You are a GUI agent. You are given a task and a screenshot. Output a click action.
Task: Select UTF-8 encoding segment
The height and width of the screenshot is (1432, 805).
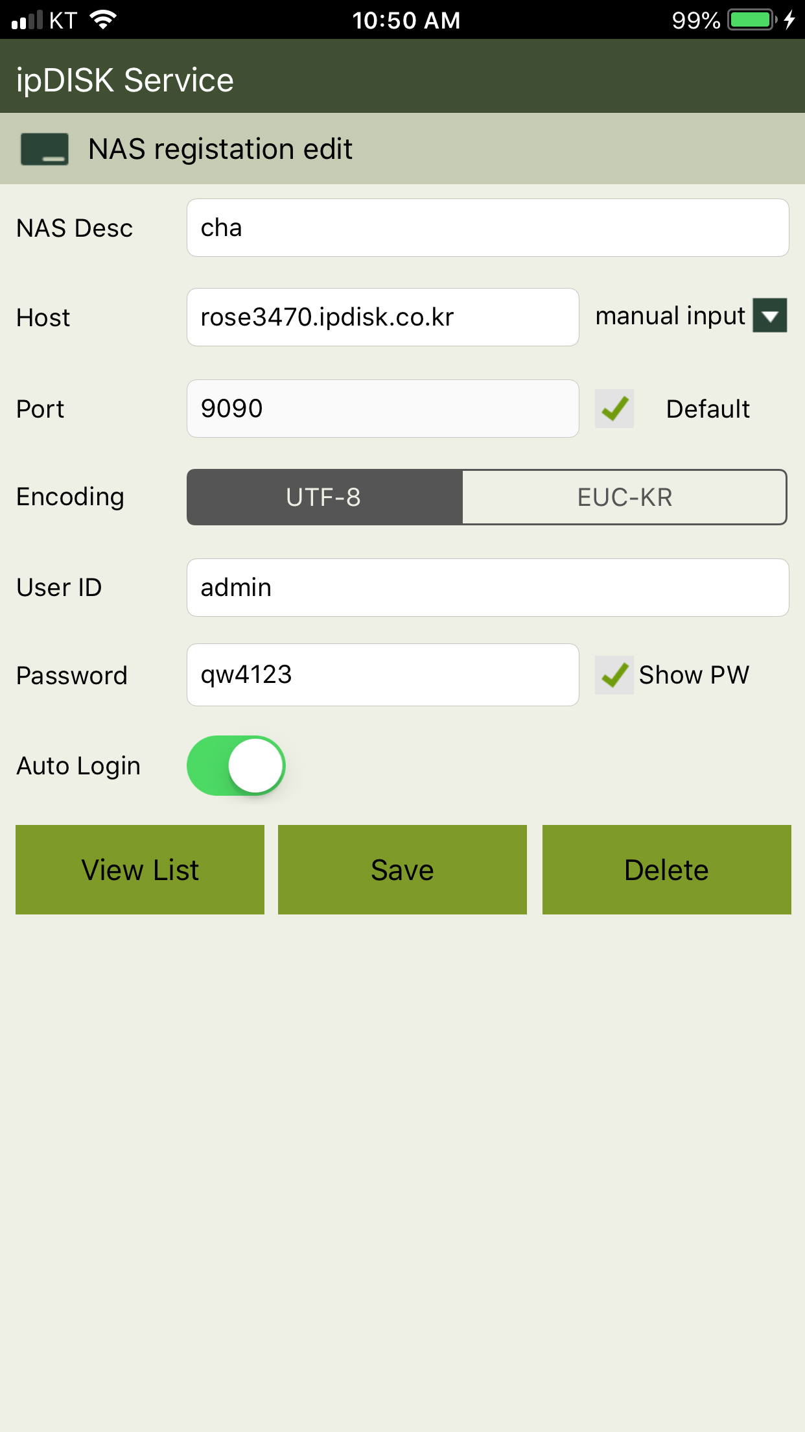click(324, 497)
